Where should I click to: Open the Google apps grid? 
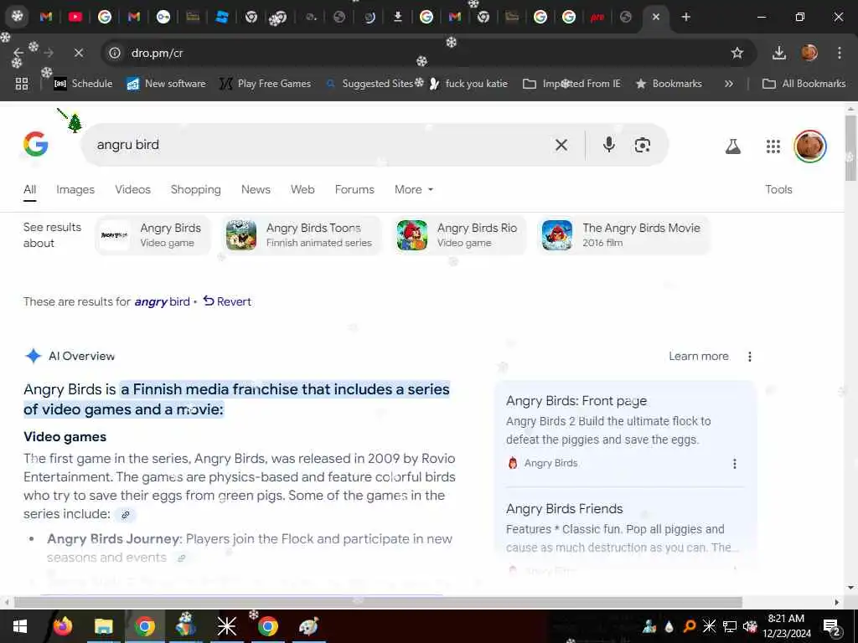pos(773,146)
